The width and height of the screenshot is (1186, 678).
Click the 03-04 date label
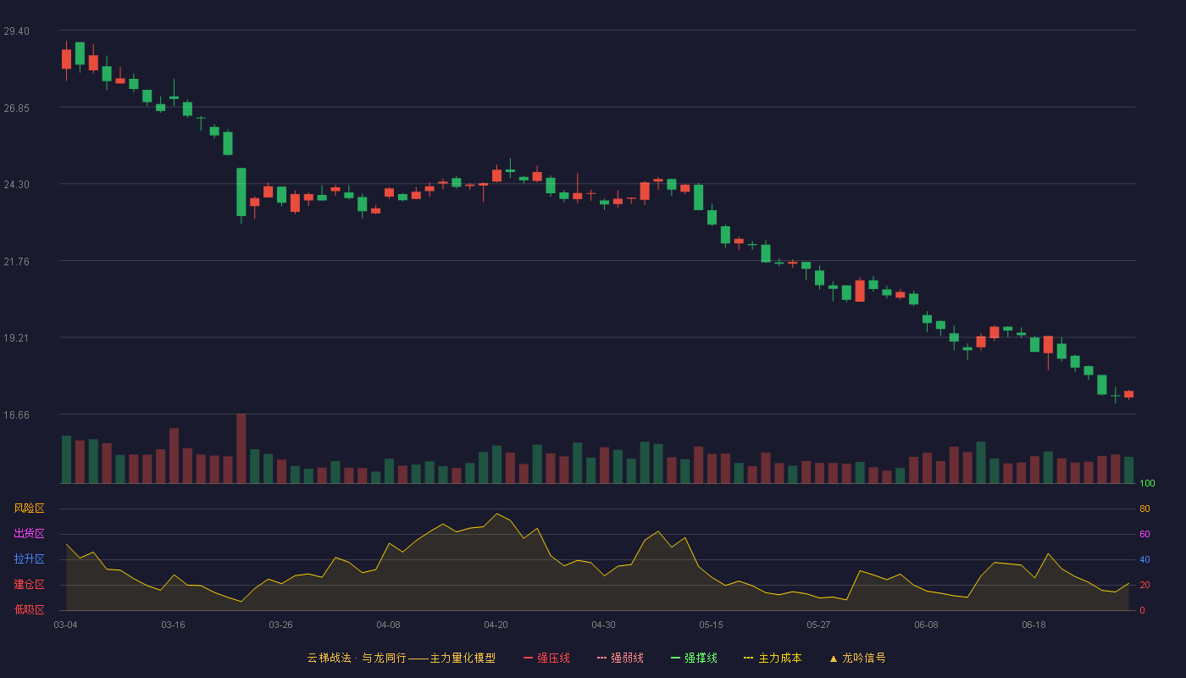tap(65, 625)
